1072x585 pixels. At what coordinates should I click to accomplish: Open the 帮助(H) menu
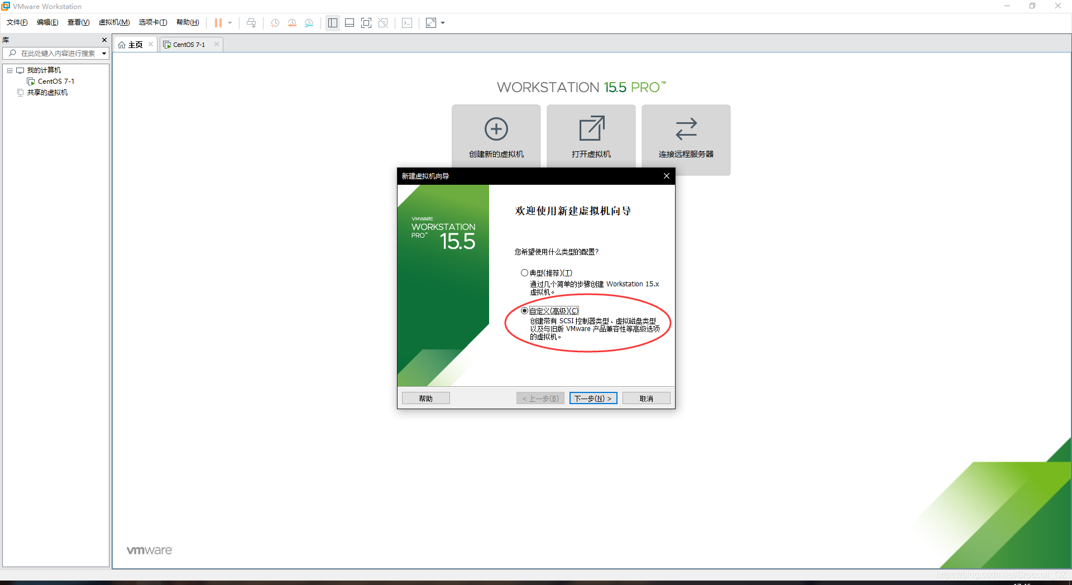click(188, 22)
